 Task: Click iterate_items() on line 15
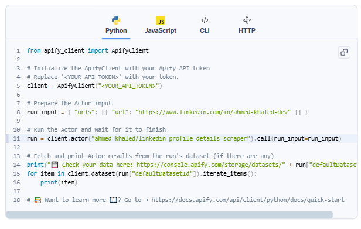coord(228,173)
